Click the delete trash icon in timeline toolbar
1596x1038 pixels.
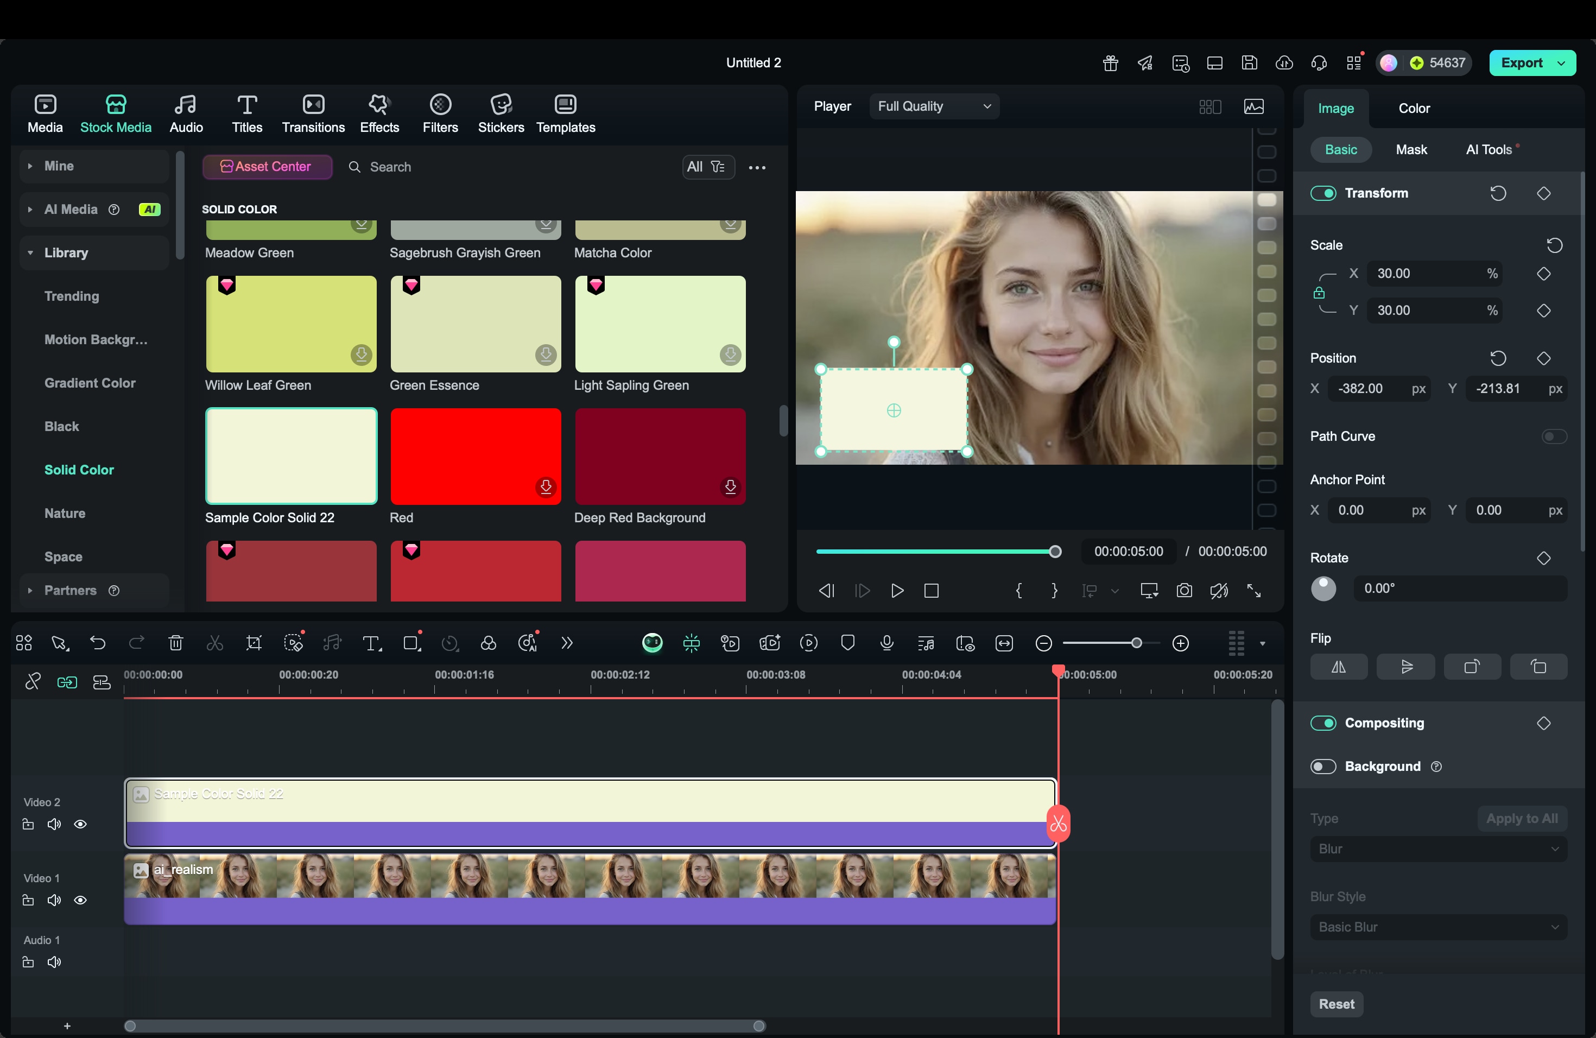click(x=176, y=643)
